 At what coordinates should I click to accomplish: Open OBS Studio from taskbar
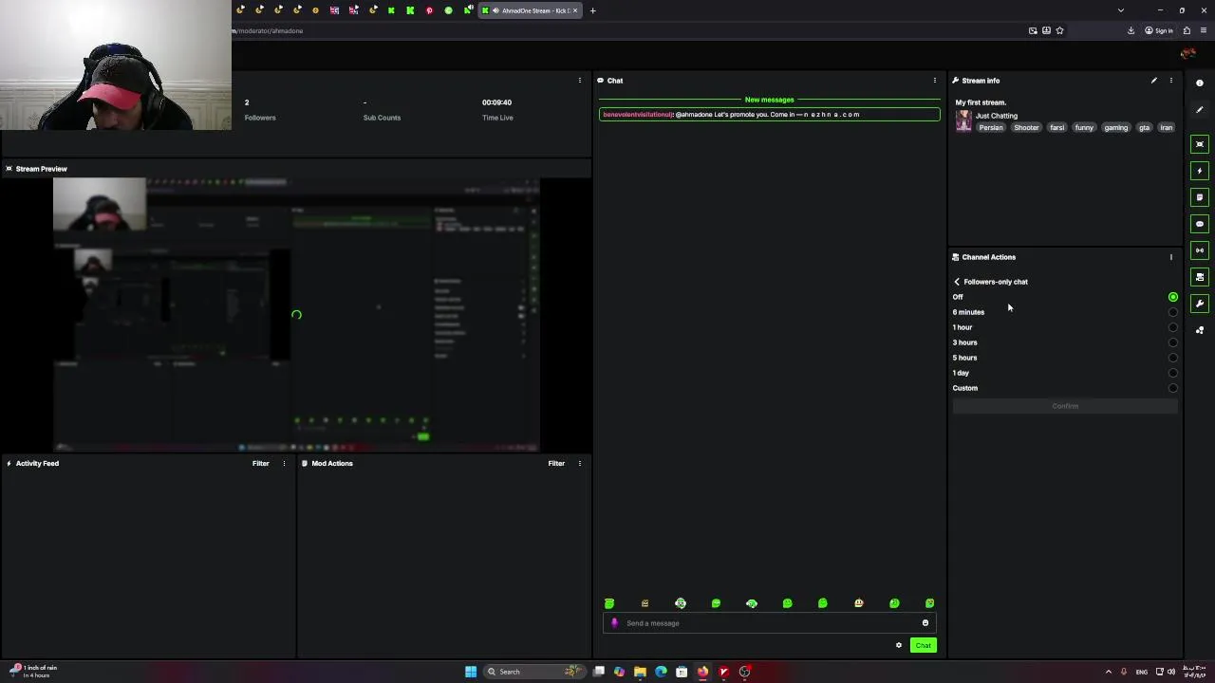(x=744, y=672)
